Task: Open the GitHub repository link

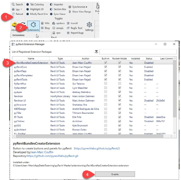Action: [53, 156]
